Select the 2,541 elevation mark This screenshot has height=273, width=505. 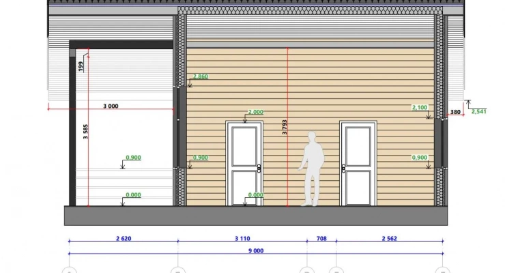(478, 111)
